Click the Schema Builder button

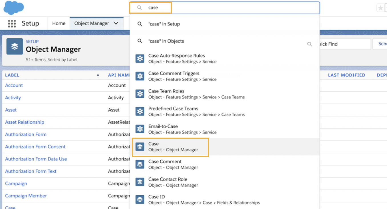380,44
